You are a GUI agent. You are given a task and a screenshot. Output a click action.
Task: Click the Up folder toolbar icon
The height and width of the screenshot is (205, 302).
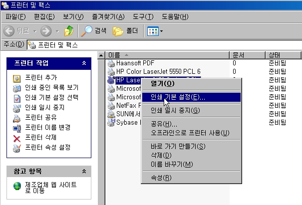point(68,31)
